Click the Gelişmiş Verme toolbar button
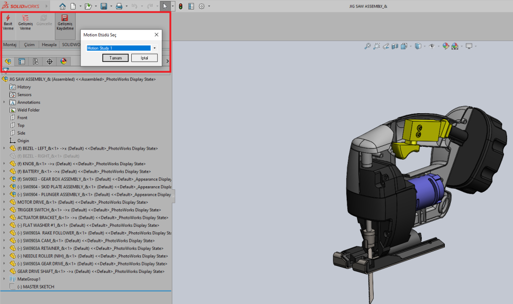 tap(25, 22)
